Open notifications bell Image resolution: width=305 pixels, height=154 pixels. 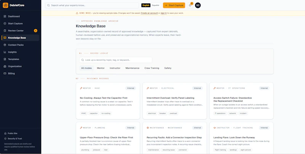point(190,5)
